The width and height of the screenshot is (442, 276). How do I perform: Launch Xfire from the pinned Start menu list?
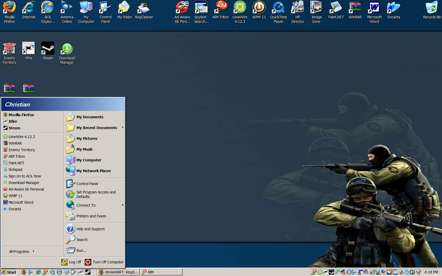(32, 121)
